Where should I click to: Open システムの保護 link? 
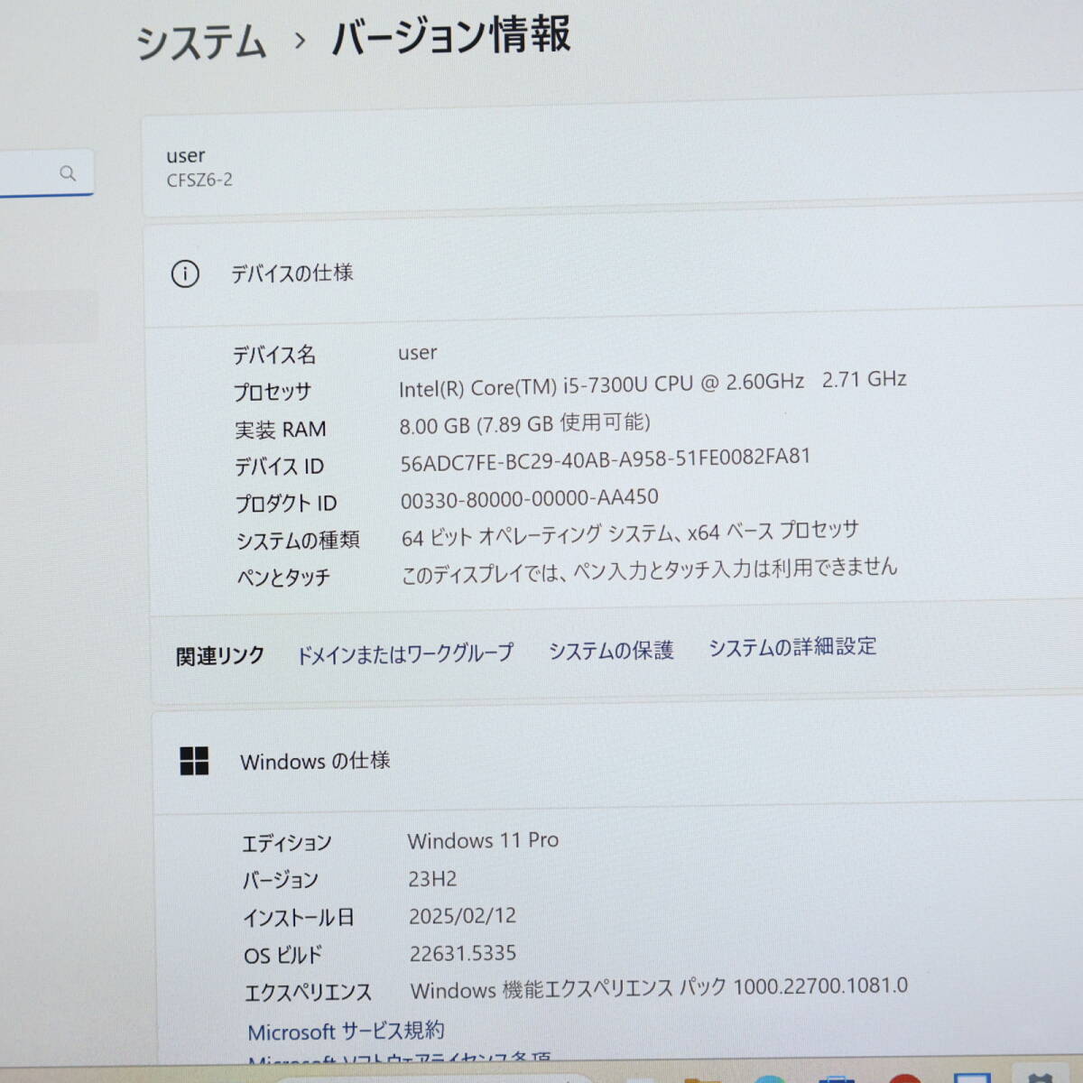click(611, 651)
